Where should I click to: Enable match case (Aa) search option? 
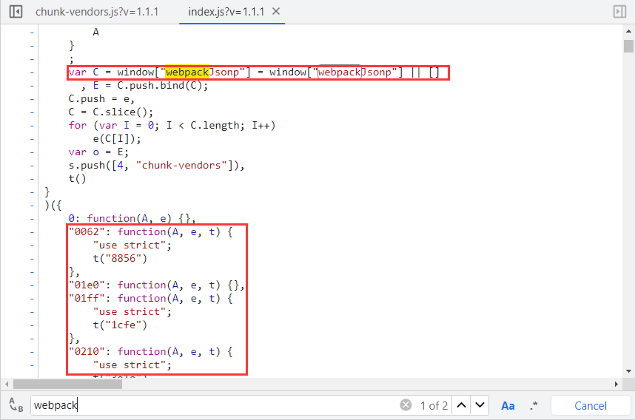(508, 405)
